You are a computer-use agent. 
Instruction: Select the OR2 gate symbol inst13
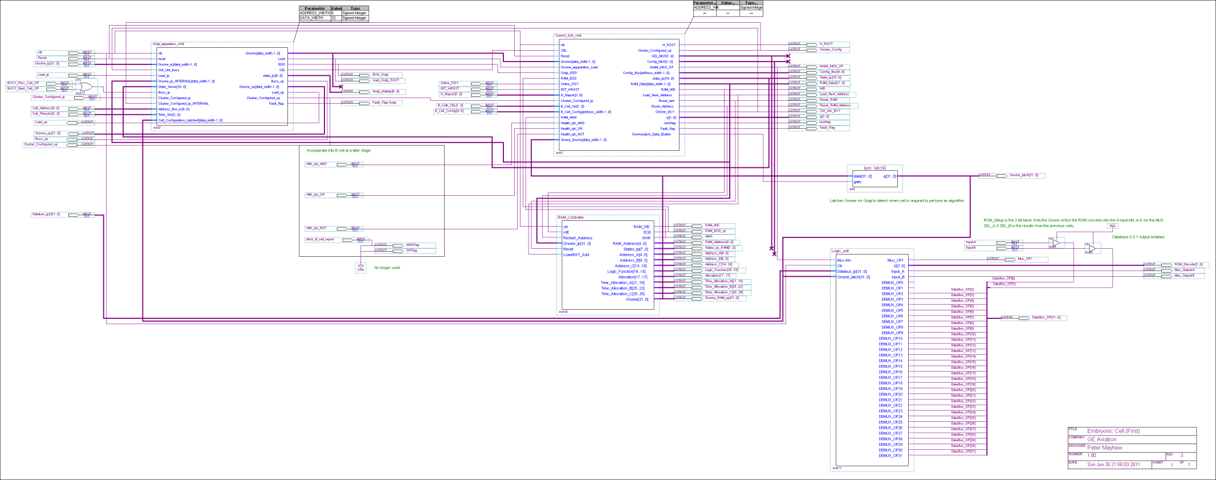85,87
